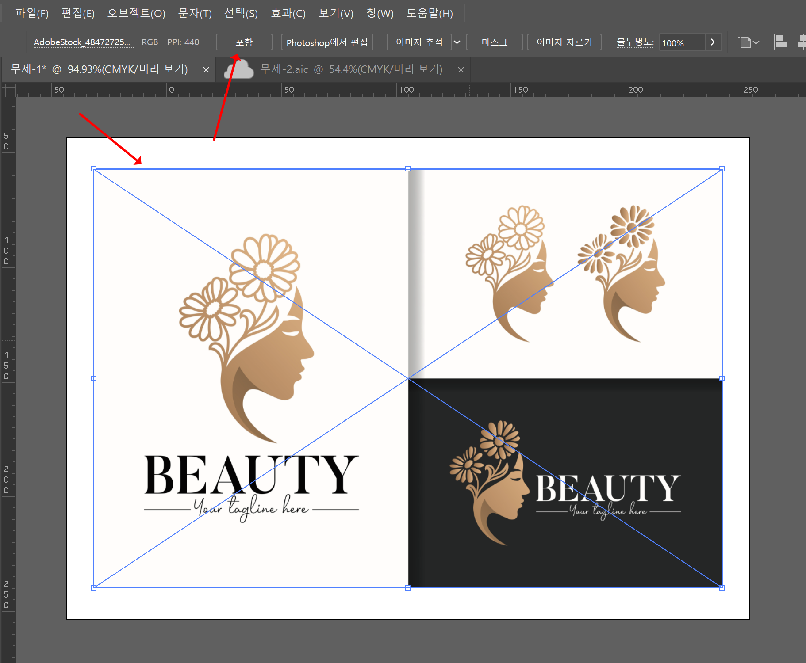Viewport: 806px width, 663px height.
Task: Click the bottom-center selection handle
Action: tap(408, 588)
